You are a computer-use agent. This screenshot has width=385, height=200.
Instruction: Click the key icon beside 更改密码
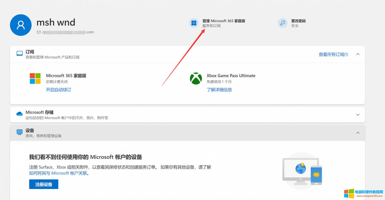point(282,23)
